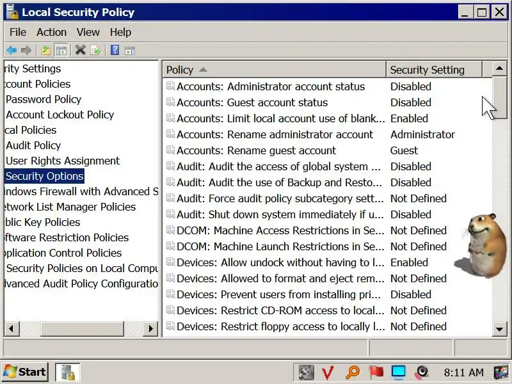Select Local Policies tree node

pyautogui.click(x=30, y=130)
